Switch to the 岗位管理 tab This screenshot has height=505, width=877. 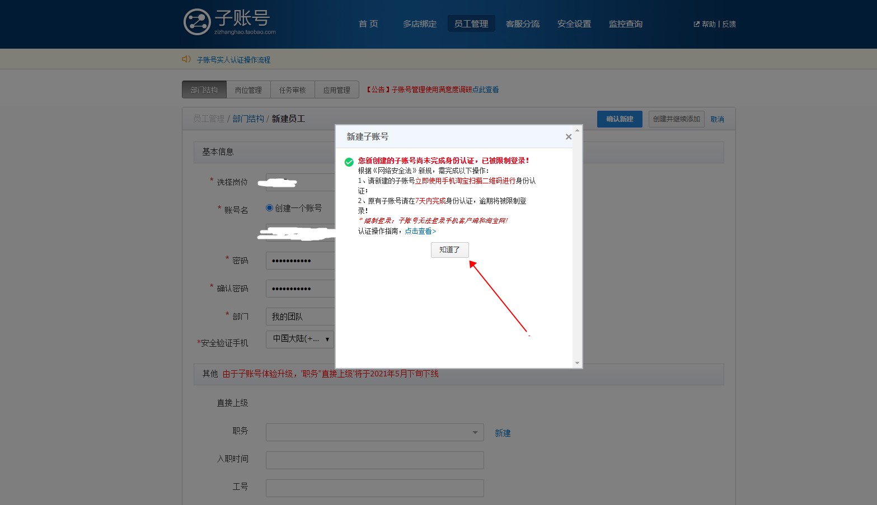(248, 89)
